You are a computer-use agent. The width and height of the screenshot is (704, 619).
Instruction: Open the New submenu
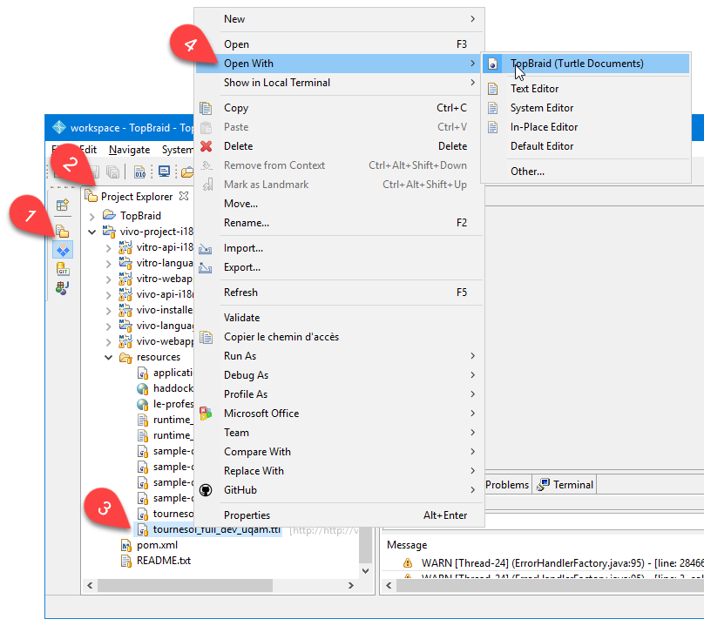pos(340,19)
